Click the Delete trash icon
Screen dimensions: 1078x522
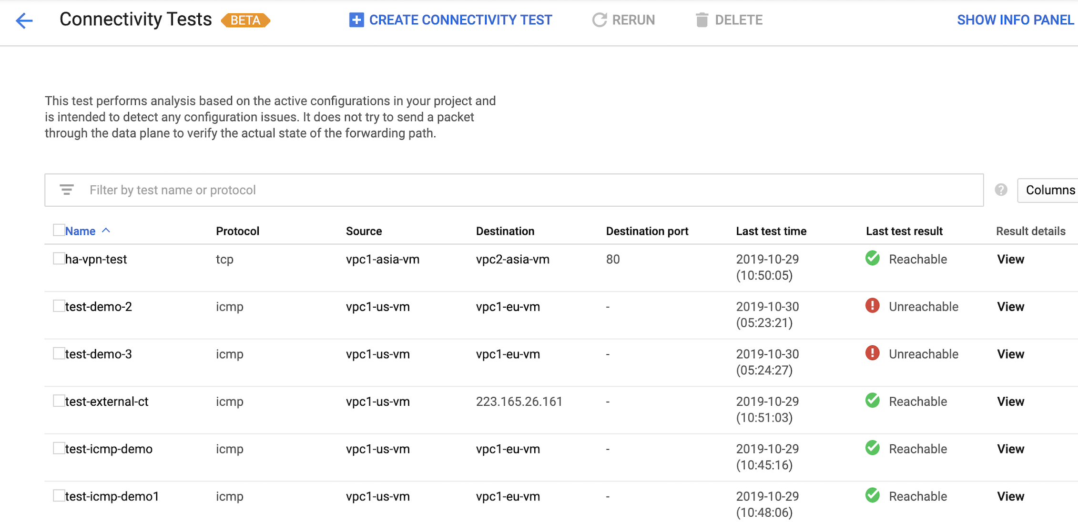pyautogui.click(x=702, y=20)
